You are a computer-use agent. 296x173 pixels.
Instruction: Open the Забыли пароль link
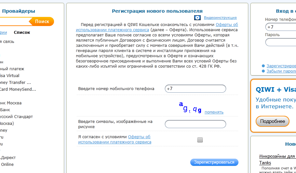281,71
